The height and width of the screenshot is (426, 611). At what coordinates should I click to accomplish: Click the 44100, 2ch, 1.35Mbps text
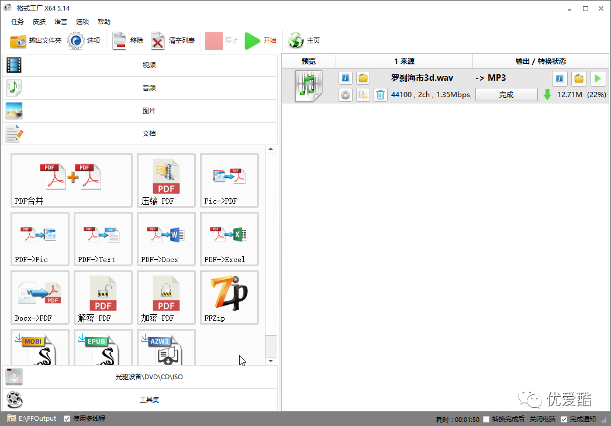click(x=430, y=95)
